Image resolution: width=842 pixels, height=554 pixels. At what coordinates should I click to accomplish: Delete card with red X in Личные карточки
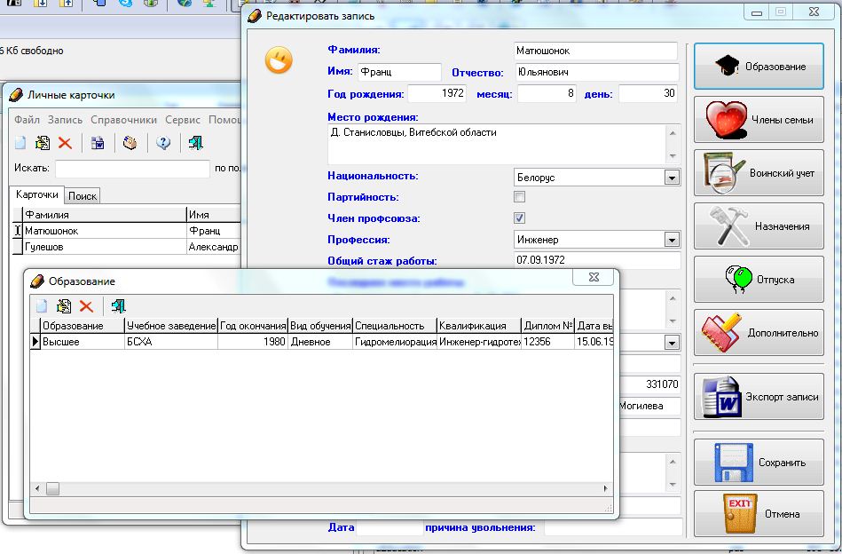[65, 143]
